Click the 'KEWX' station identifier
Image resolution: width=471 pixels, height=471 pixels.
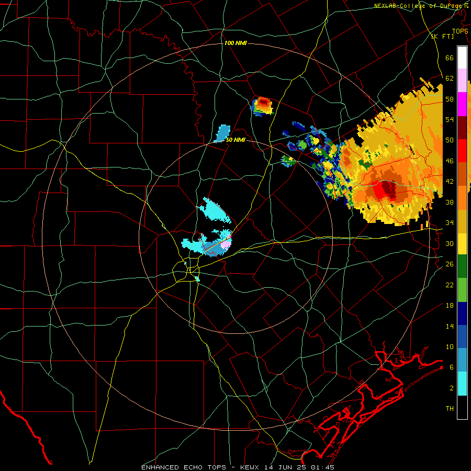(x=251, y=467)
